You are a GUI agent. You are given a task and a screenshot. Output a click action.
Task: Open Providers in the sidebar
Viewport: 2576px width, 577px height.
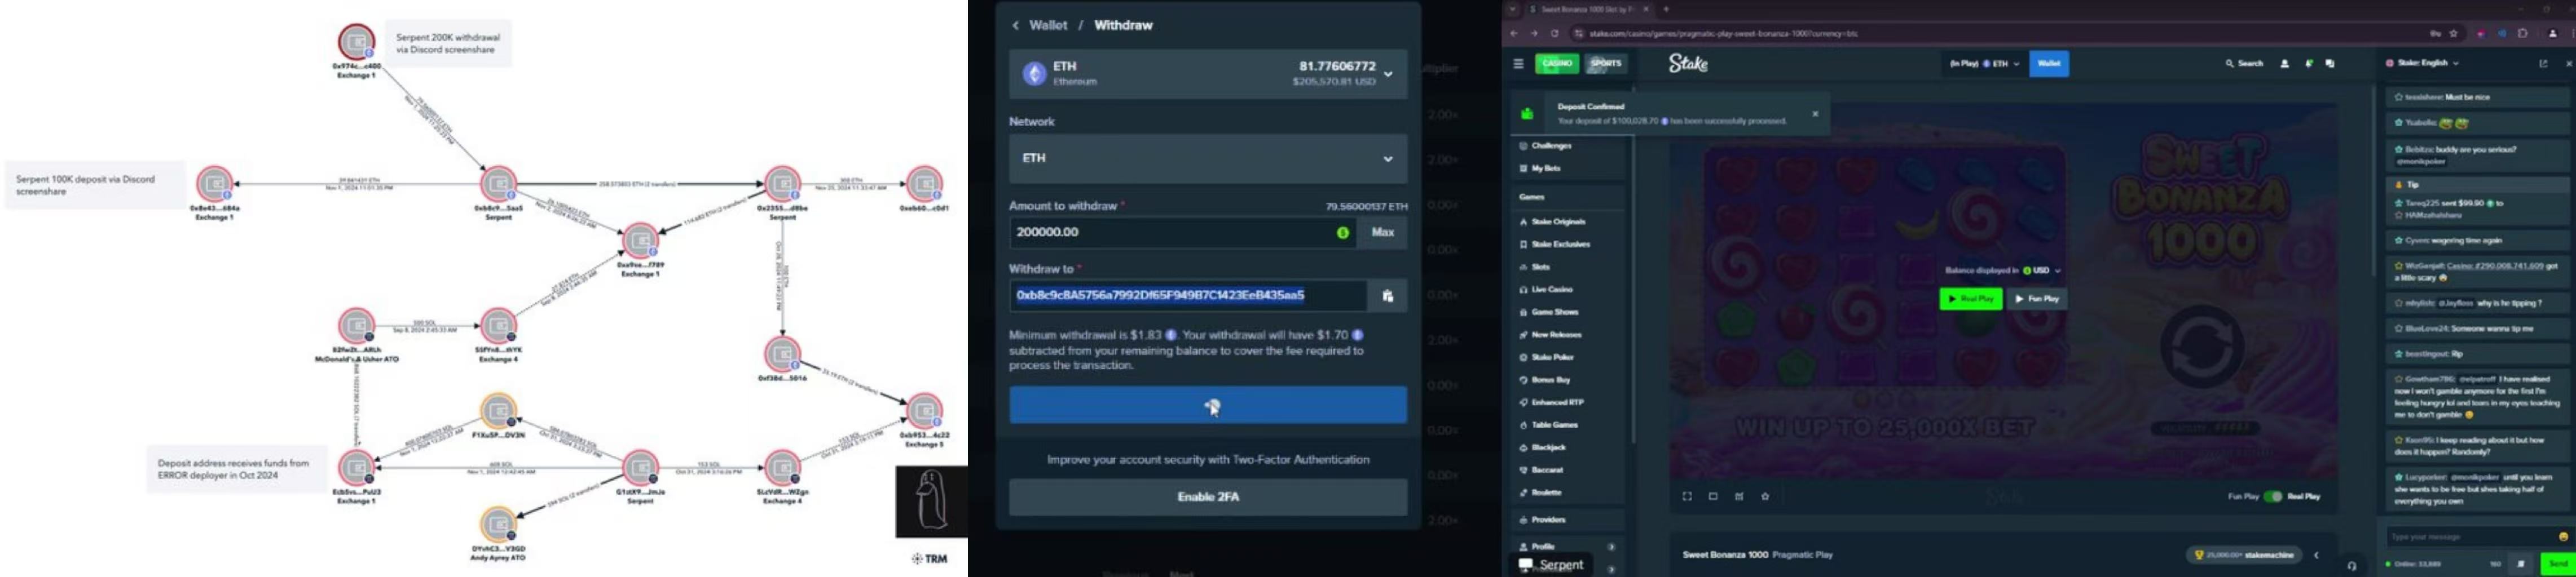tap(1567, 520)
